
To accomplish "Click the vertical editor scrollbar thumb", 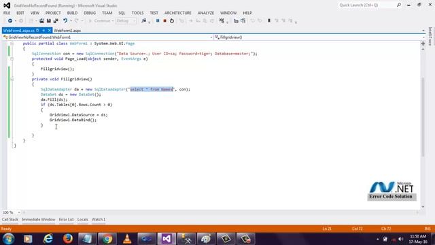I will point(423,116).
